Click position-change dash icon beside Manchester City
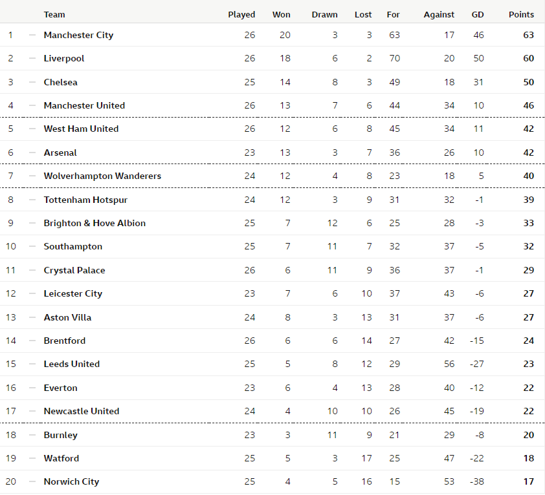The height and width of the screenshot is (495, 545). click(32, 35)
